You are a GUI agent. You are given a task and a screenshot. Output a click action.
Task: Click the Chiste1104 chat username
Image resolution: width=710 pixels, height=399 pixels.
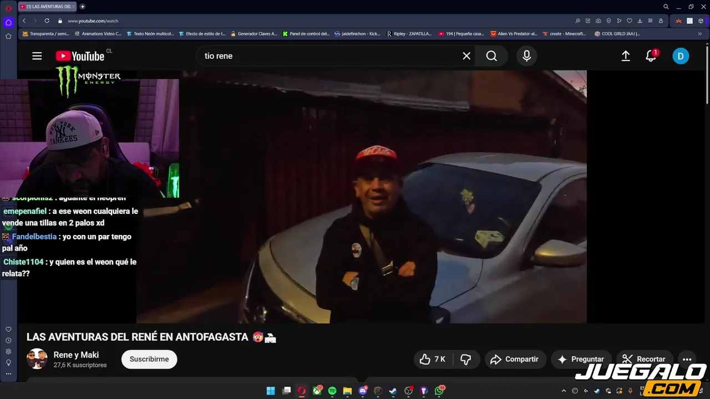coord(23,262)
